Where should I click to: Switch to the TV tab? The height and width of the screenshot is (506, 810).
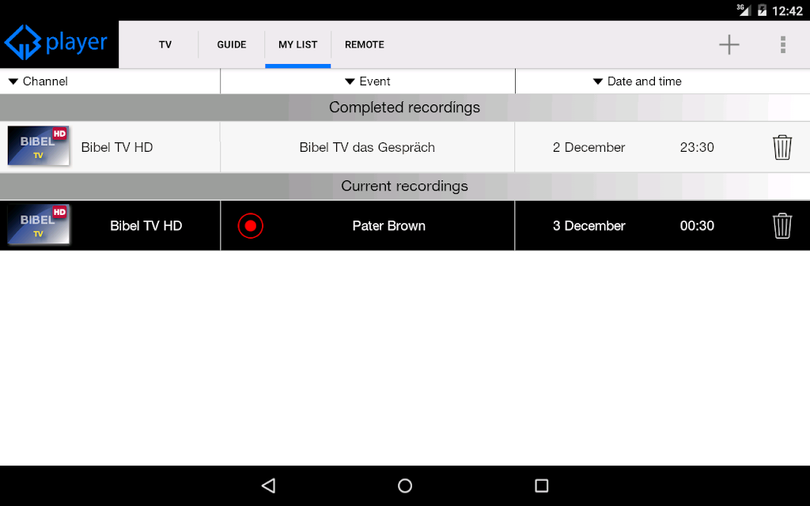[165, 45]
